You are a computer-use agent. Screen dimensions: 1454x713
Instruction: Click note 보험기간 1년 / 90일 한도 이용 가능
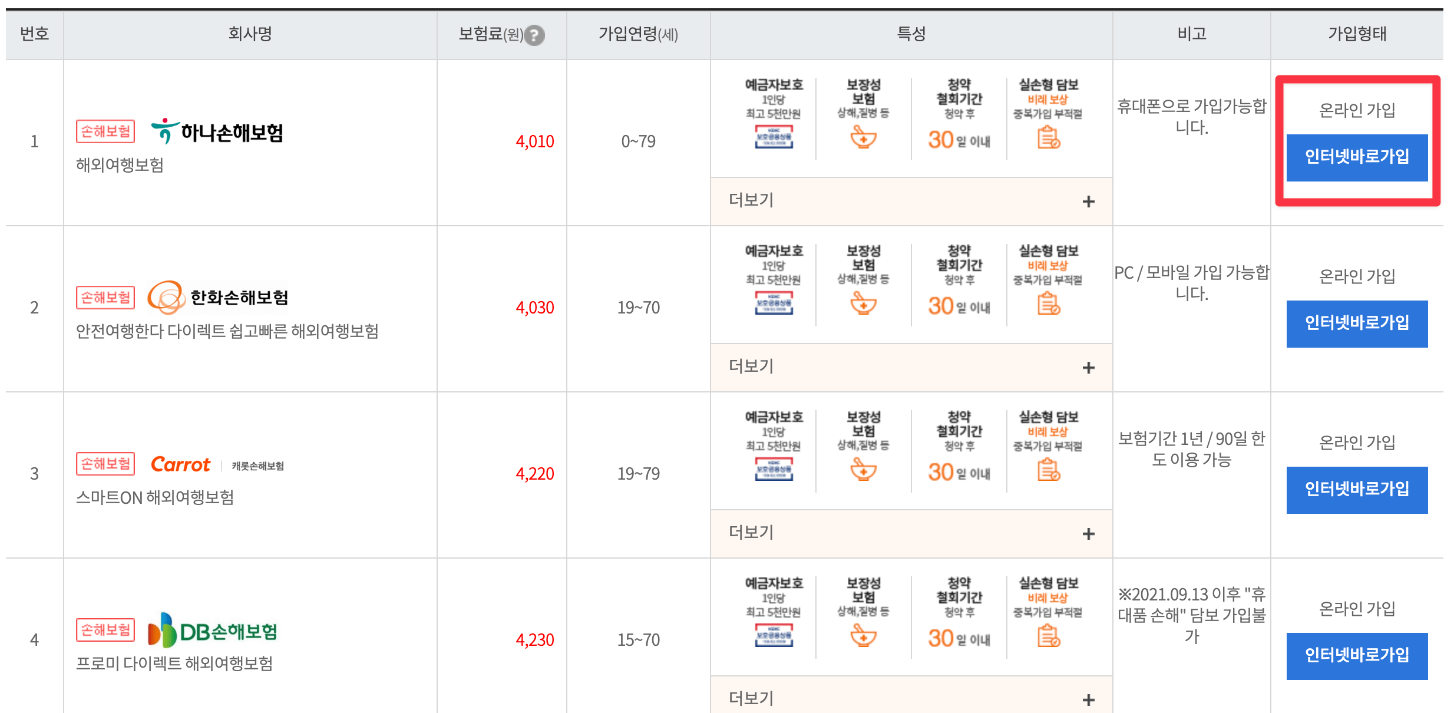coord(1192,449)
